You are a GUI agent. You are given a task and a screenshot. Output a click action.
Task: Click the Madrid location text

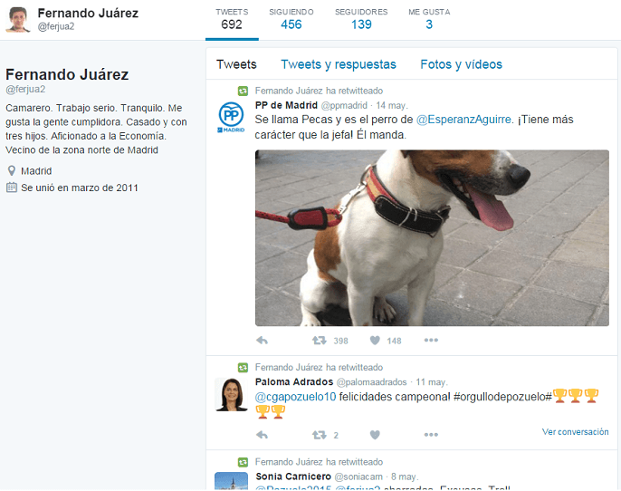(36, 171)
